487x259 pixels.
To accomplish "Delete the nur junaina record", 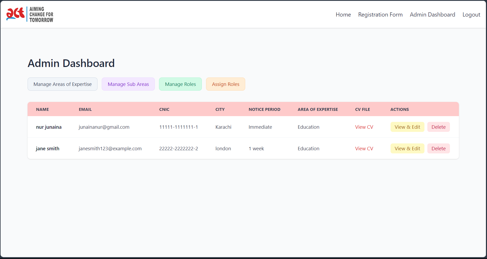I will pos(438,127).
